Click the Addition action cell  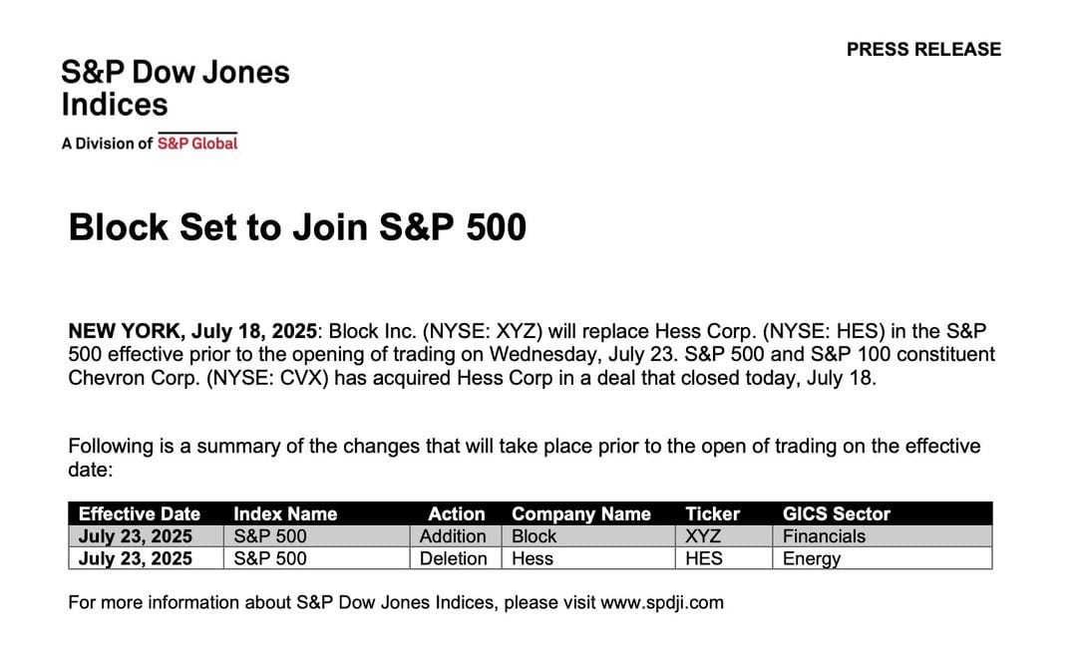pos(455,535)
